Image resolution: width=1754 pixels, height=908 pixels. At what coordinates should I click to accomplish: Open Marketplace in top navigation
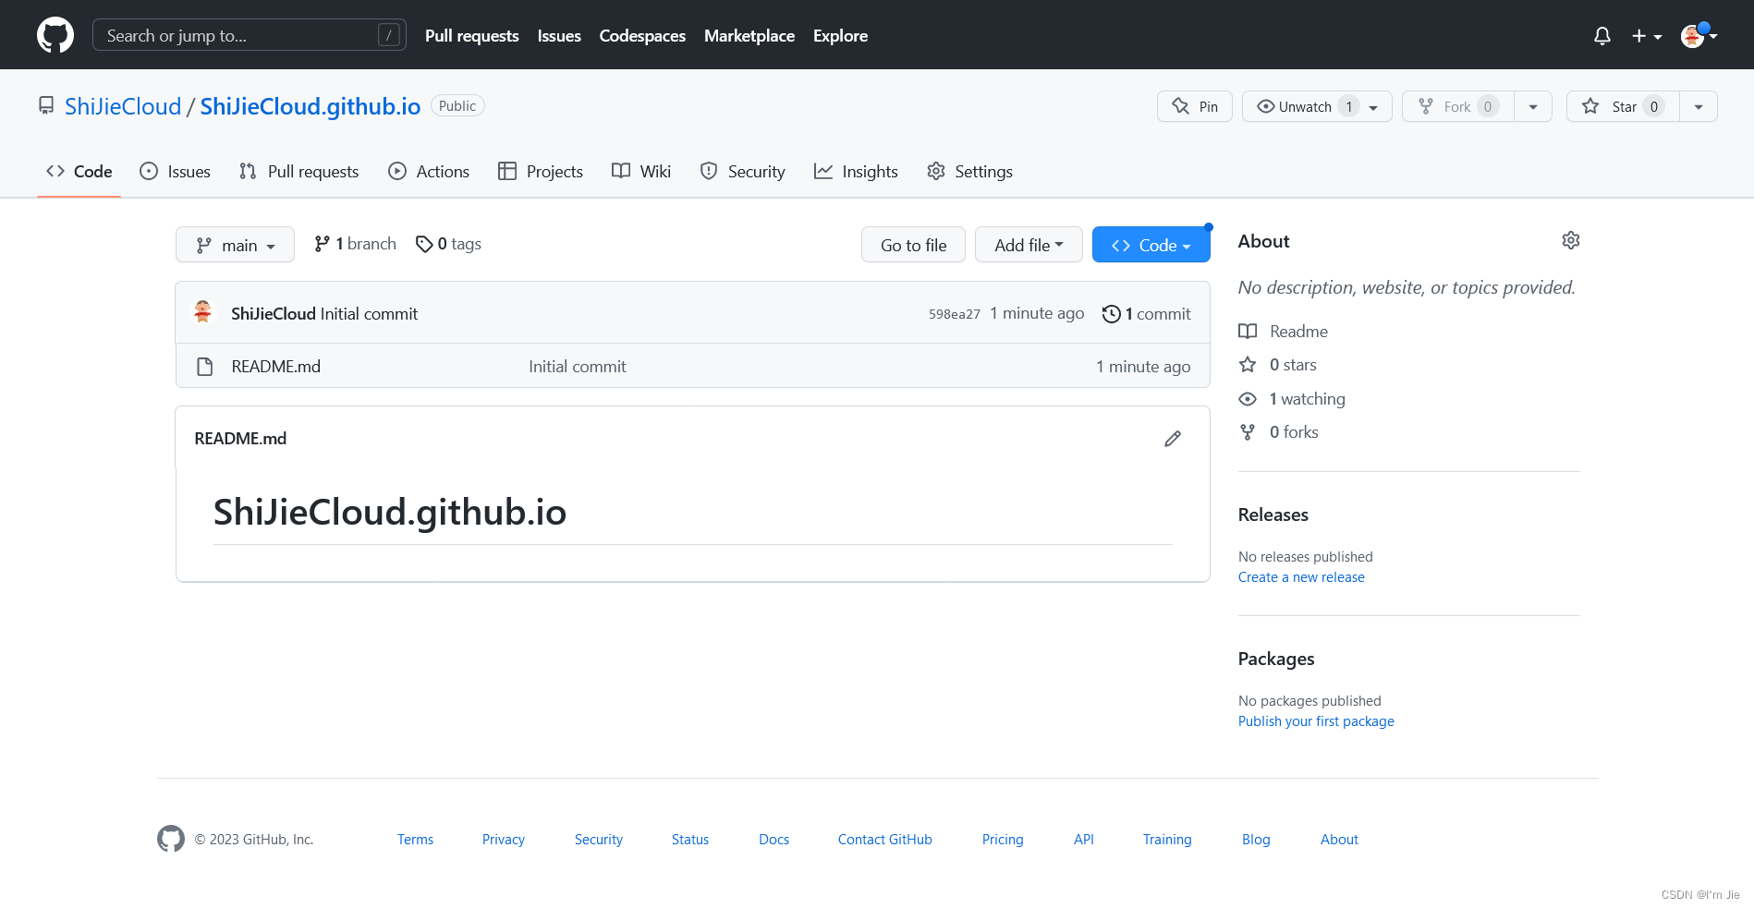click(x=749, y=36)
